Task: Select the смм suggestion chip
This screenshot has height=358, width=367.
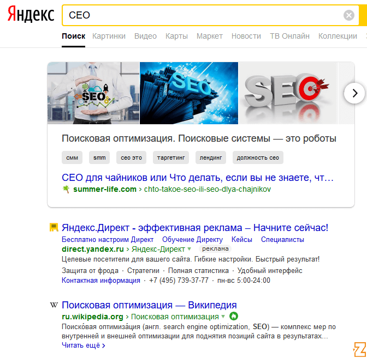Action: click(x=72, y=157)
